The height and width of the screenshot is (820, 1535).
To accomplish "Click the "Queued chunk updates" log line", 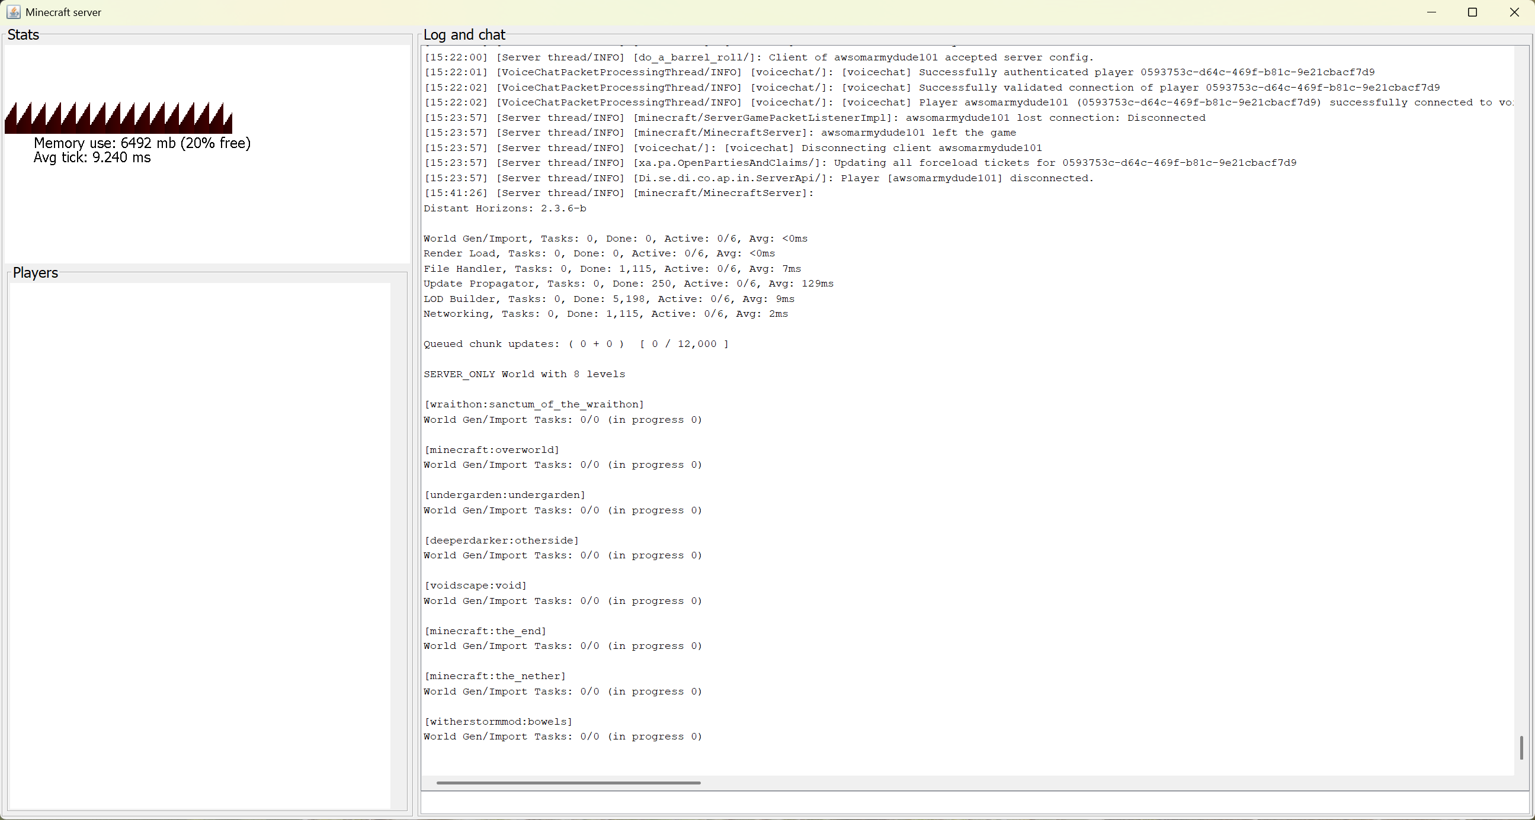I will [x=576, y=344].
